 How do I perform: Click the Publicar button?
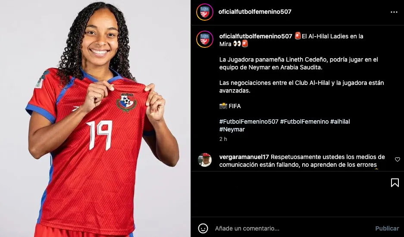387,228
